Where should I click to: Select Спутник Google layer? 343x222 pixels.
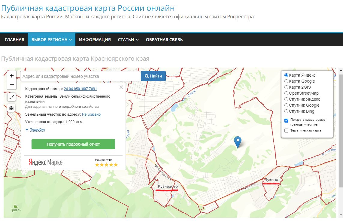point(286,105)
